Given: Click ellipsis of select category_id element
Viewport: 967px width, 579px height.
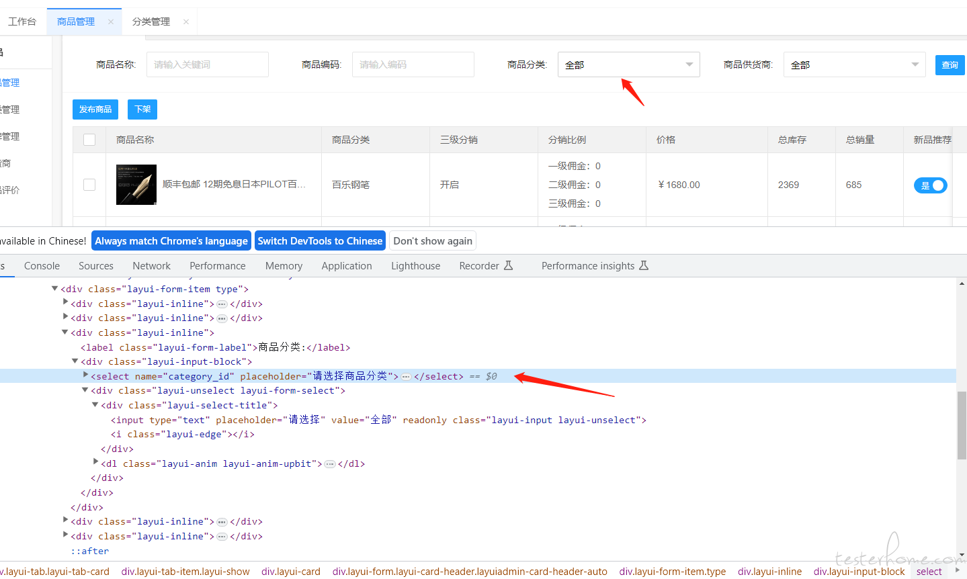Looking at the screenshot, I should pos(407,377).
